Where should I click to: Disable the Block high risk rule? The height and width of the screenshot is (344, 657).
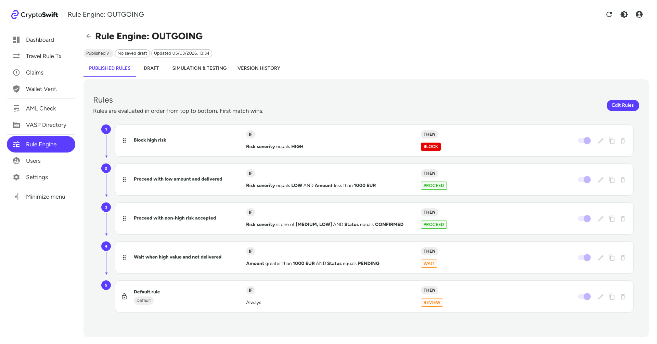coord(584,141)
